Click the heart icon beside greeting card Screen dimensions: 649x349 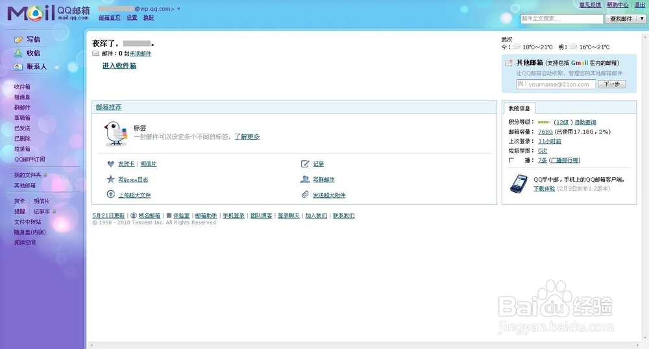(x=110, y=164)
